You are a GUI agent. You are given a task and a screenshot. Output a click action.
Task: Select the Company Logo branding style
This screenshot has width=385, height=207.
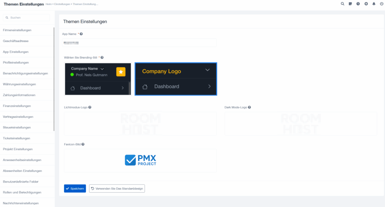point(176,79)
